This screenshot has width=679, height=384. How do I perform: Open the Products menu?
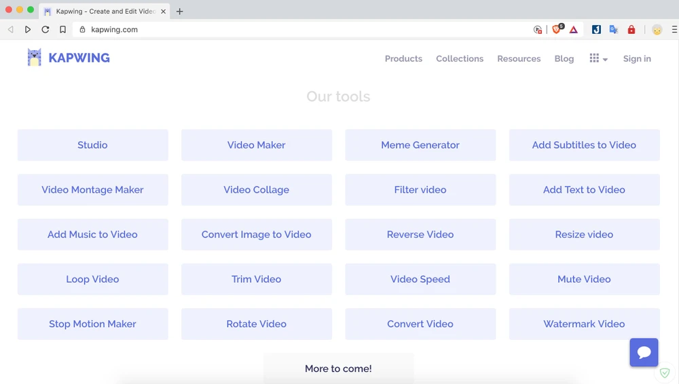coord(403,59)
